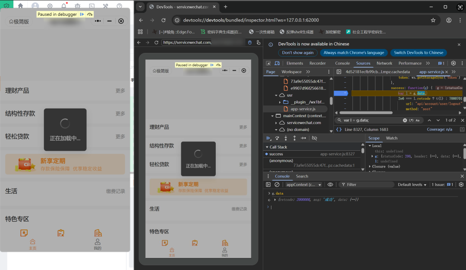Select the inspect element picker icon
The image size is (466, 270).
click(268, 63)
